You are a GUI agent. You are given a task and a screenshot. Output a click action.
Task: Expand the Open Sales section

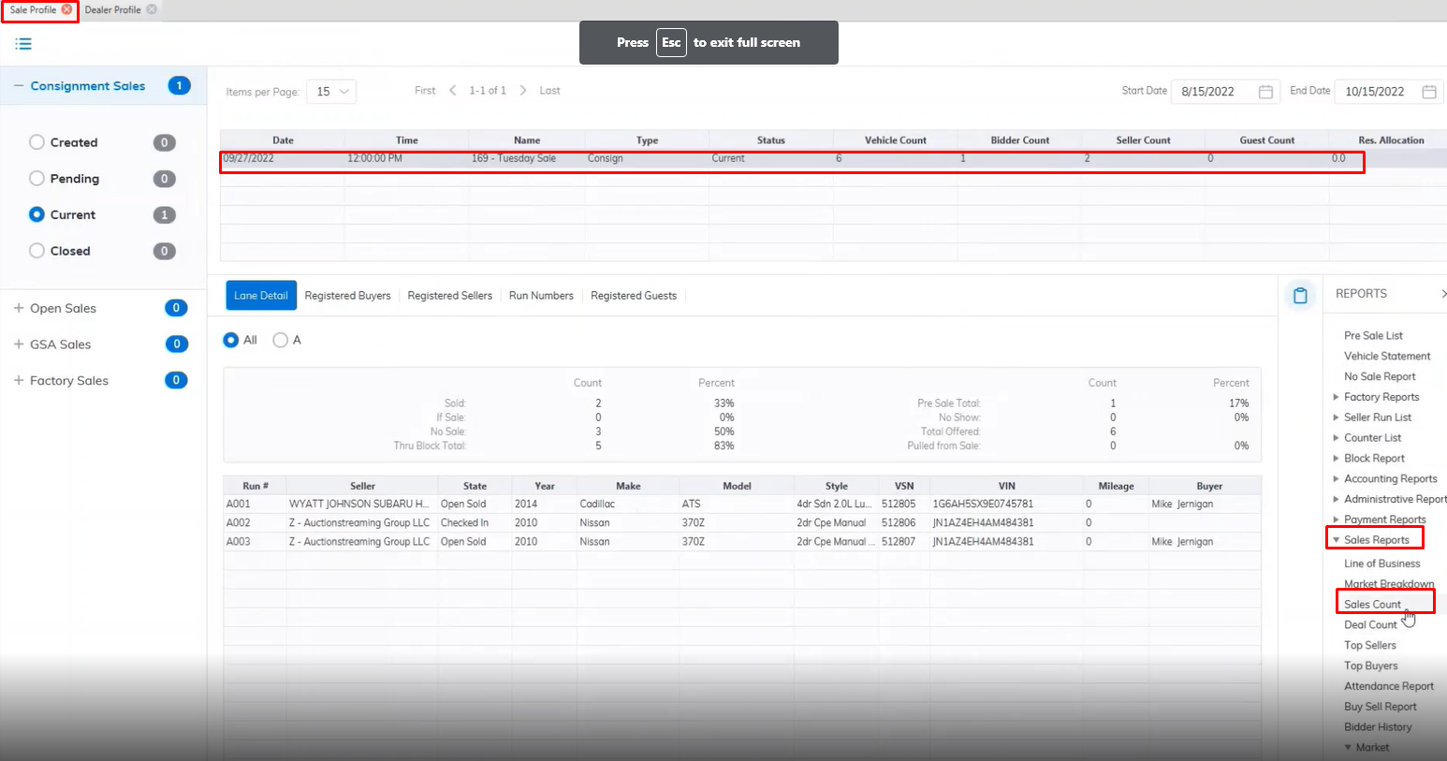click(x=19, y=308)
